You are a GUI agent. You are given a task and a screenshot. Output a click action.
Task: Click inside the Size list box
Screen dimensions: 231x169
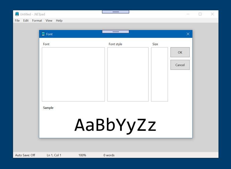pyautogui.click(x=159, y=74)
